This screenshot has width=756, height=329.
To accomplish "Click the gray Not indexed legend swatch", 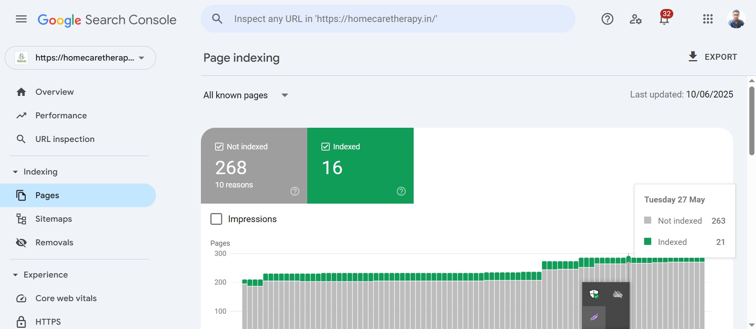I will coord(648,220).
